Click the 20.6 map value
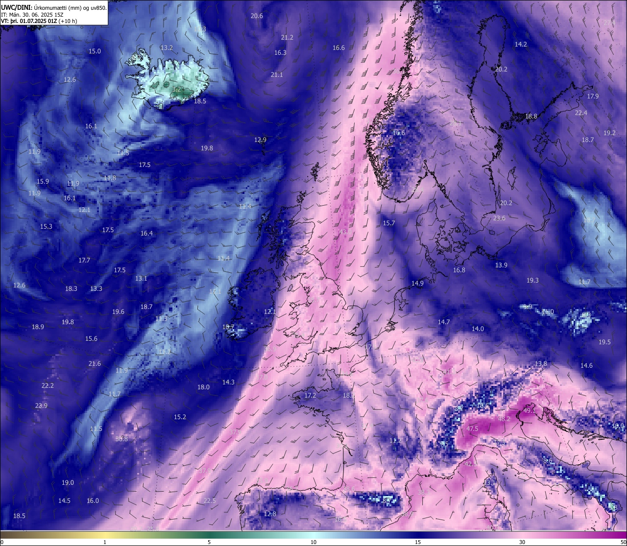The image size is (627, 546). coord(257,16)
